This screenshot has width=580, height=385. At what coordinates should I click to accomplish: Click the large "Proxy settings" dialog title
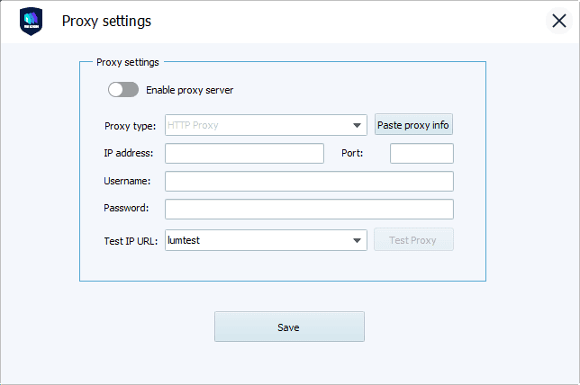coord(106,22)
